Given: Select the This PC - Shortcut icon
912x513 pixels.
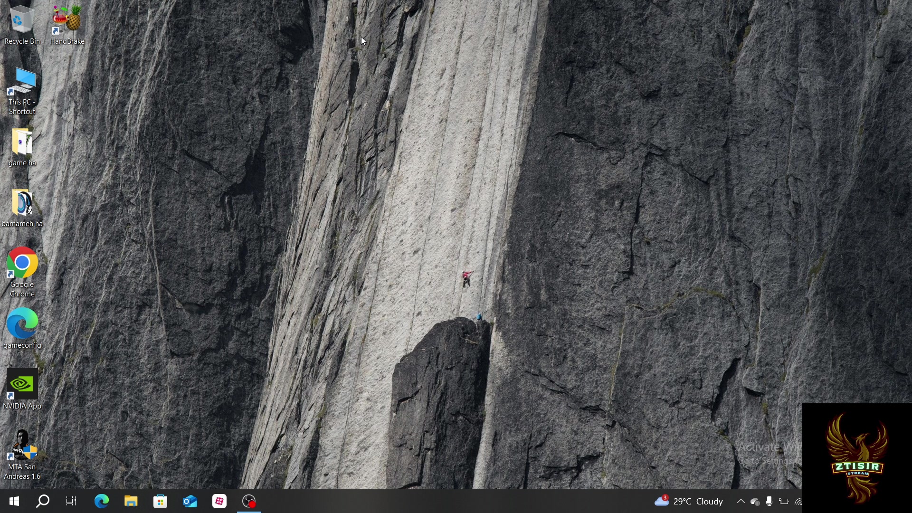Looking at the screenshot, I should click(x=22, y=91).
